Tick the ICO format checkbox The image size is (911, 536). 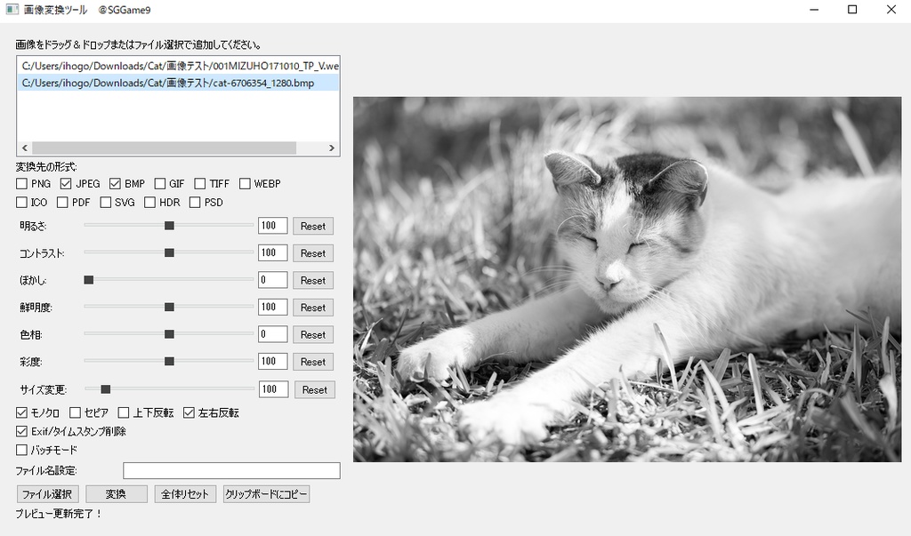coord(21,203)
